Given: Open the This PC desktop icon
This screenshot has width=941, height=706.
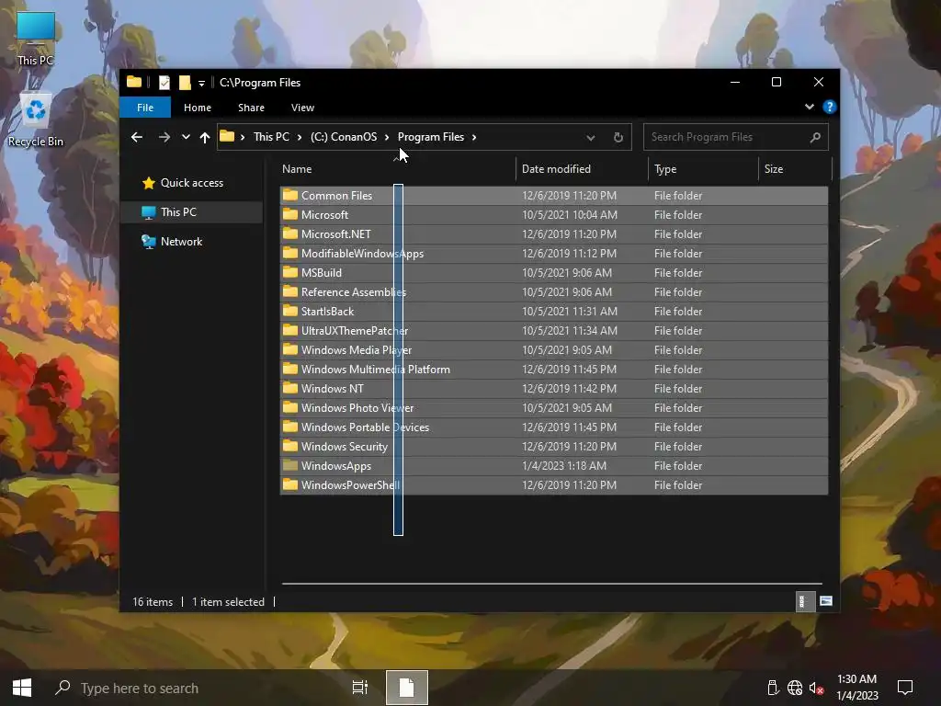Looking at the screenshot, I should pyautogui.click(x=36, y=39).
